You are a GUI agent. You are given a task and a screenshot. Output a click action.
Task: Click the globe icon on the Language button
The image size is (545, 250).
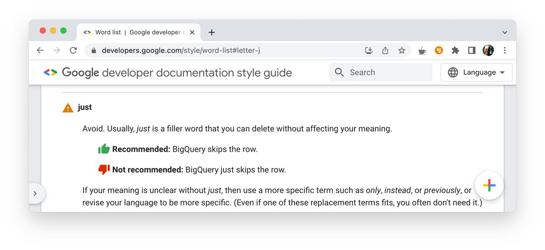[453, 72]
